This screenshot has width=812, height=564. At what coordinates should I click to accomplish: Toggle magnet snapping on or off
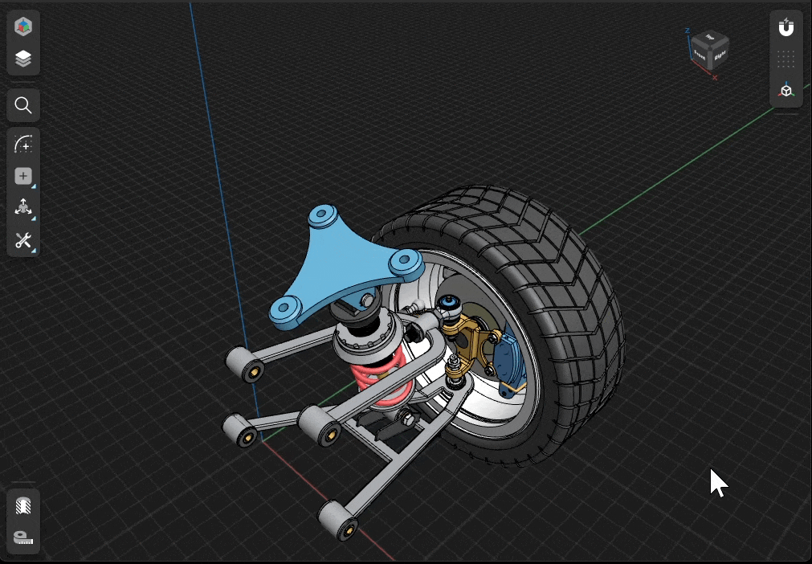coord(786,28)
